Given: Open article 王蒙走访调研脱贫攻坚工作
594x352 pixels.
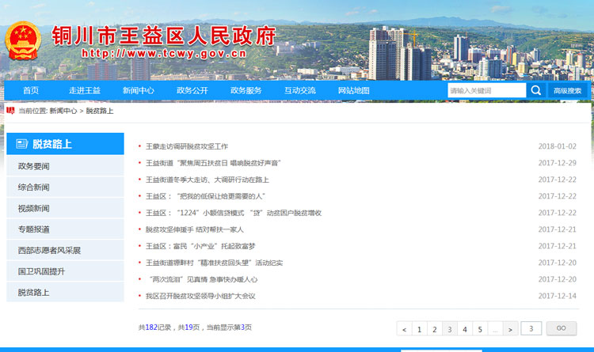Looking at the screenshot, I should click(x=187, y=146).
